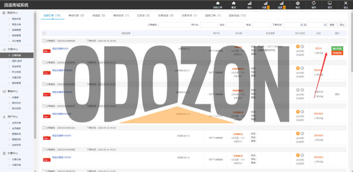Switch to 回收订单 (1) tab

pos(213,15)
